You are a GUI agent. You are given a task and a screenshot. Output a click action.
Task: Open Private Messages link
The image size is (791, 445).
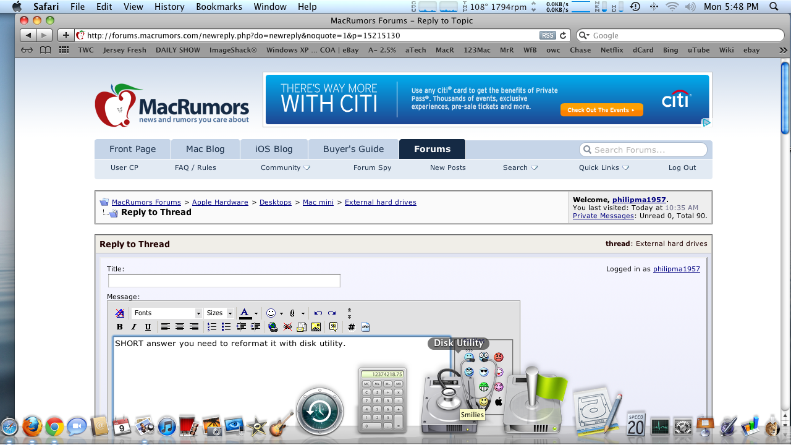[x=603, y=216]
